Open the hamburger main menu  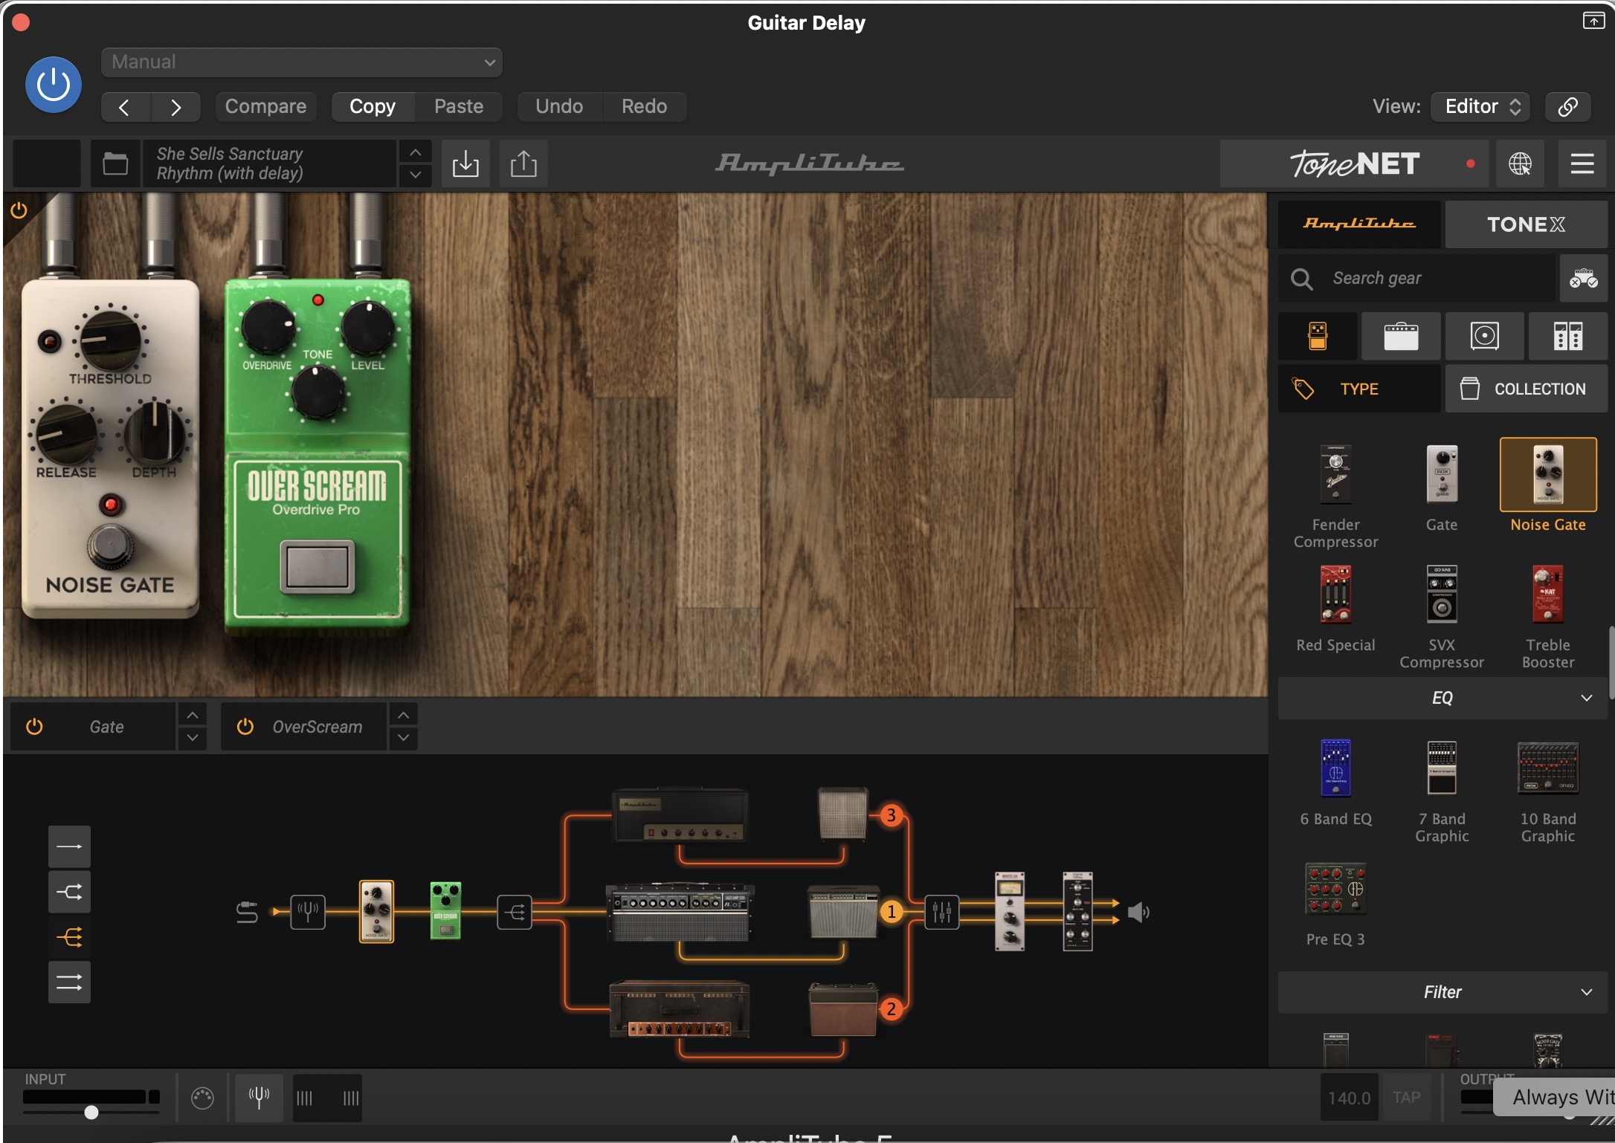pyautogui.click(x=1582, y=163)
